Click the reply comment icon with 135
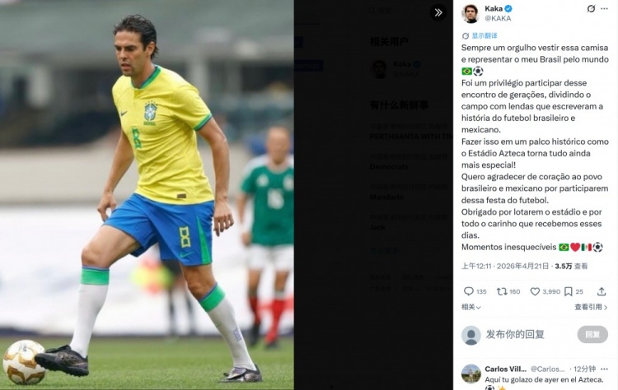 (x=475, y=291)
